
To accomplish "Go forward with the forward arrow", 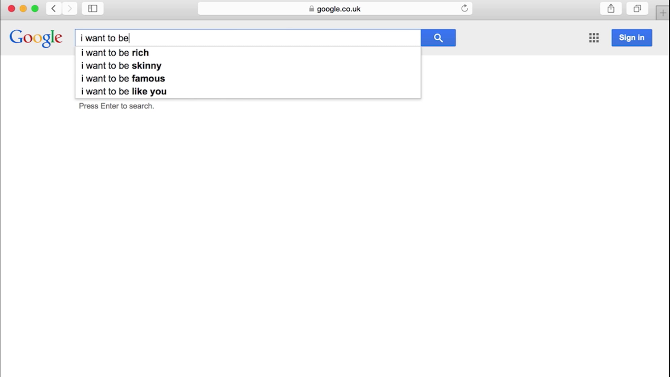I will pyautogui.click(x=70, y=9).
